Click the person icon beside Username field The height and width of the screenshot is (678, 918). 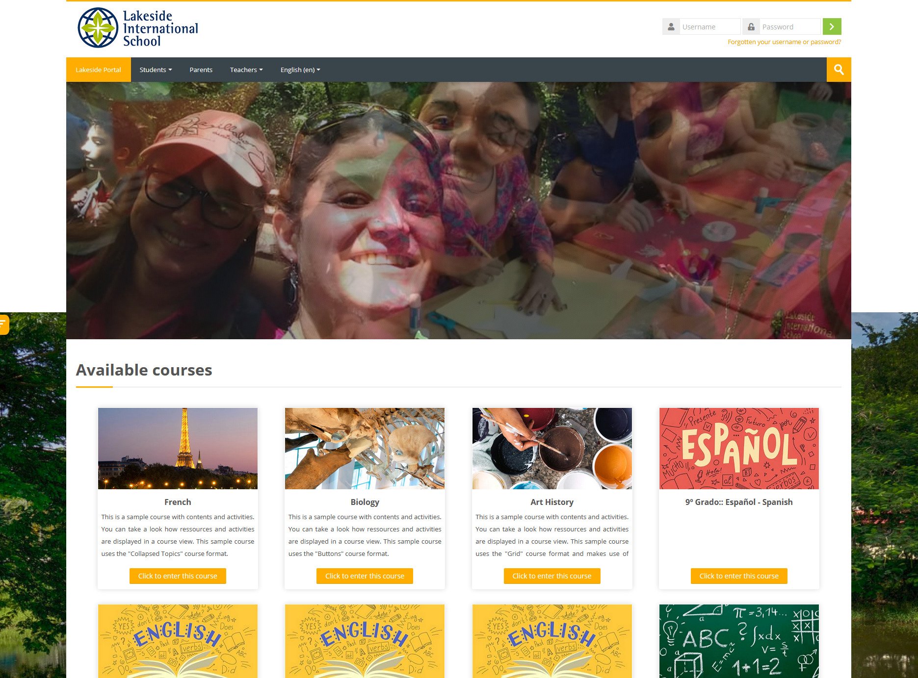pyautogui.click(x=670, y=26)
